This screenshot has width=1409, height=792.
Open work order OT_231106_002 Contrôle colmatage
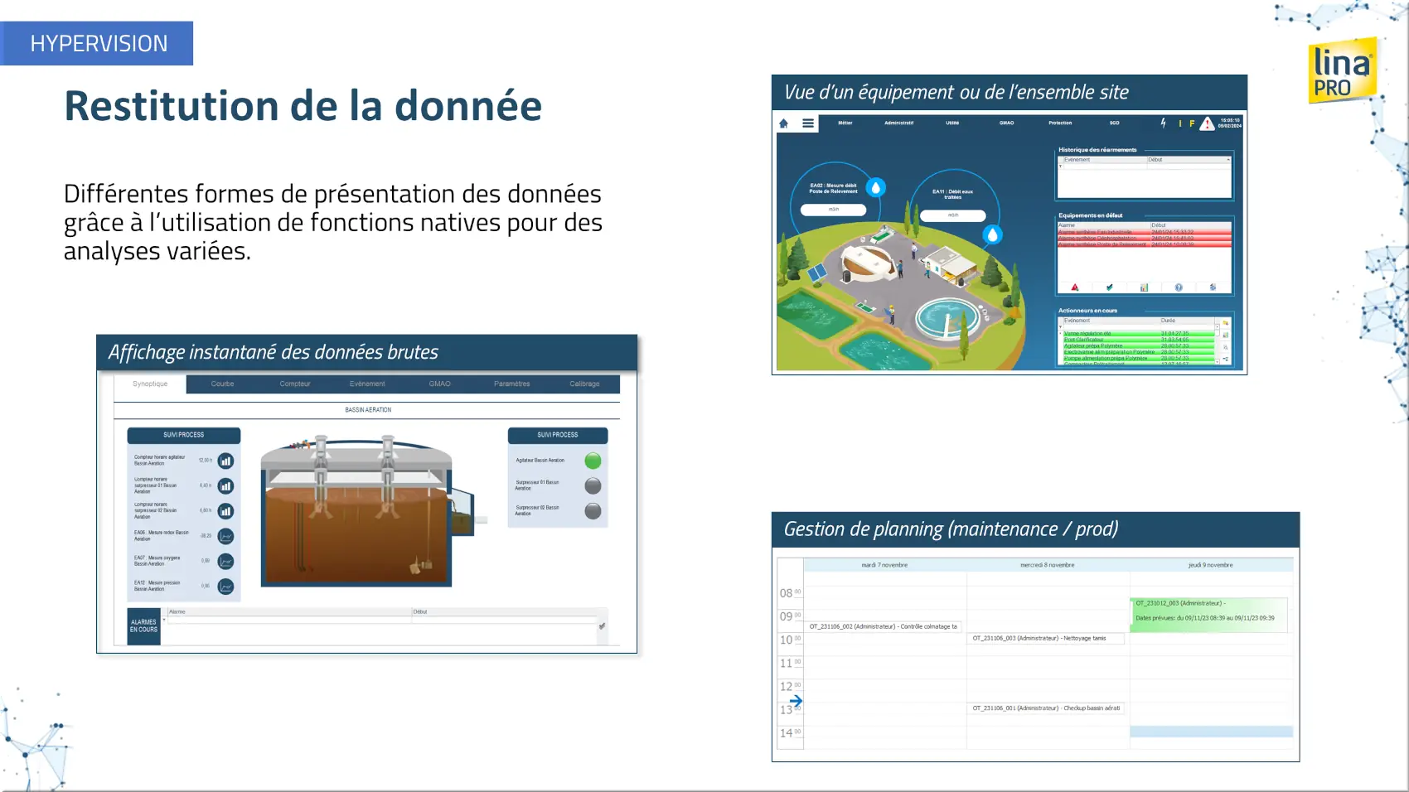click(x=884, y=626)
